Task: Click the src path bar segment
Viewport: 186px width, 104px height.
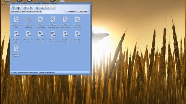Action: [x=40, y=12]
